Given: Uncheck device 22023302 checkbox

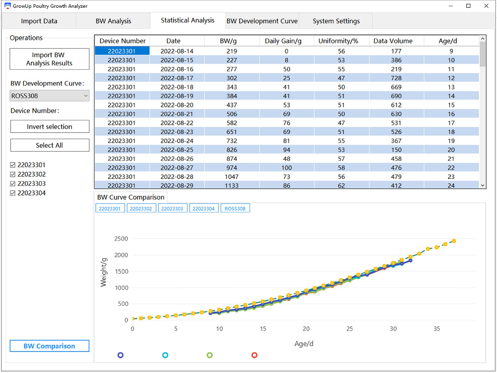Looking at the screenshot, I should (13, 174).
